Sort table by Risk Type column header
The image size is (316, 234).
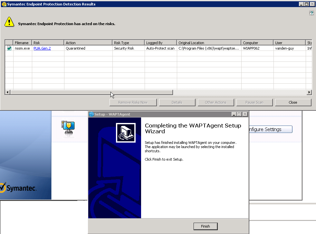(129, 43)
